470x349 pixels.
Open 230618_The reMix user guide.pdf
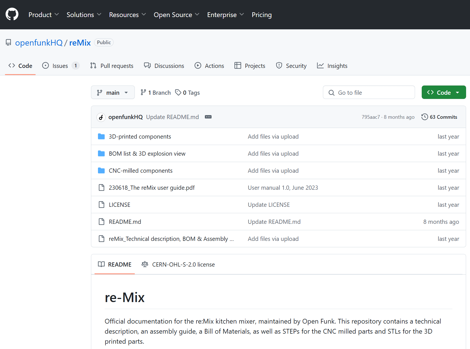152,187
